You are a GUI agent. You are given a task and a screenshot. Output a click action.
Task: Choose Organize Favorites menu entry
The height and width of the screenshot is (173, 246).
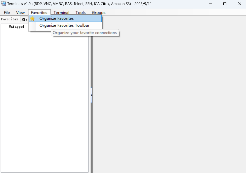65,19
